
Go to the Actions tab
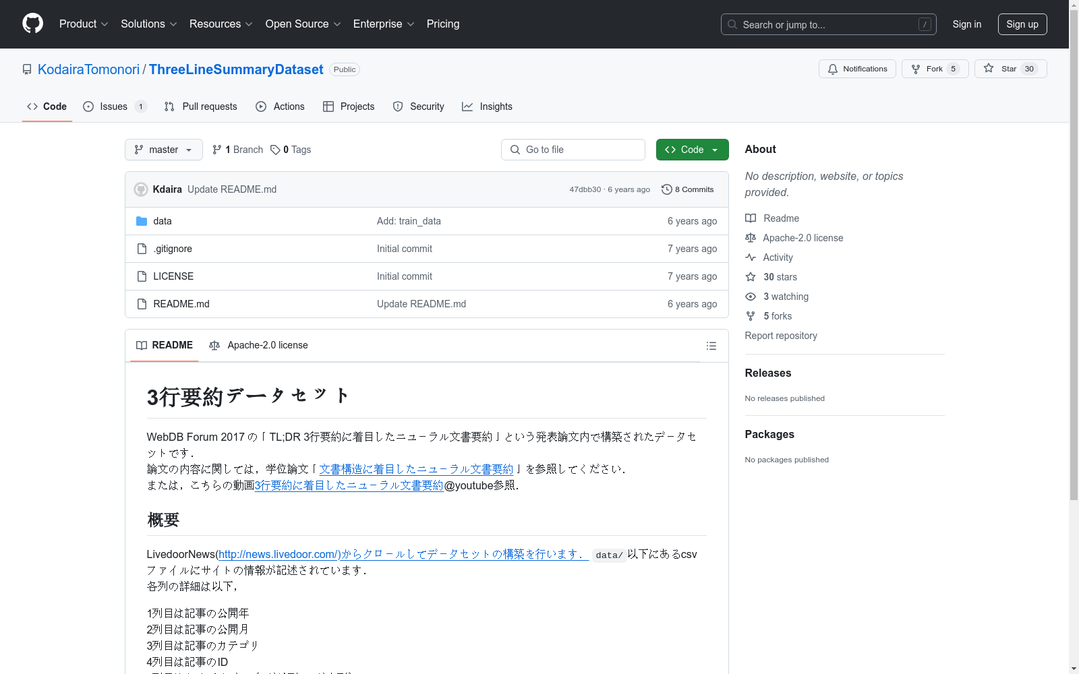[x=280, y=106]
